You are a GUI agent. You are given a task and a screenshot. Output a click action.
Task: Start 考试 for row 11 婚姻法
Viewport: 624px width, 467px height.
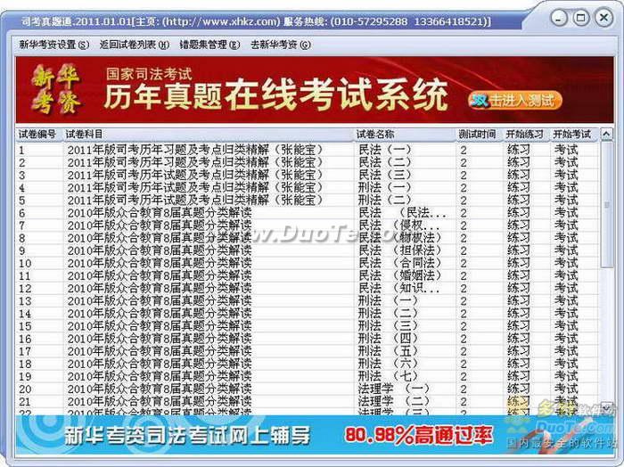coord(565,275)
